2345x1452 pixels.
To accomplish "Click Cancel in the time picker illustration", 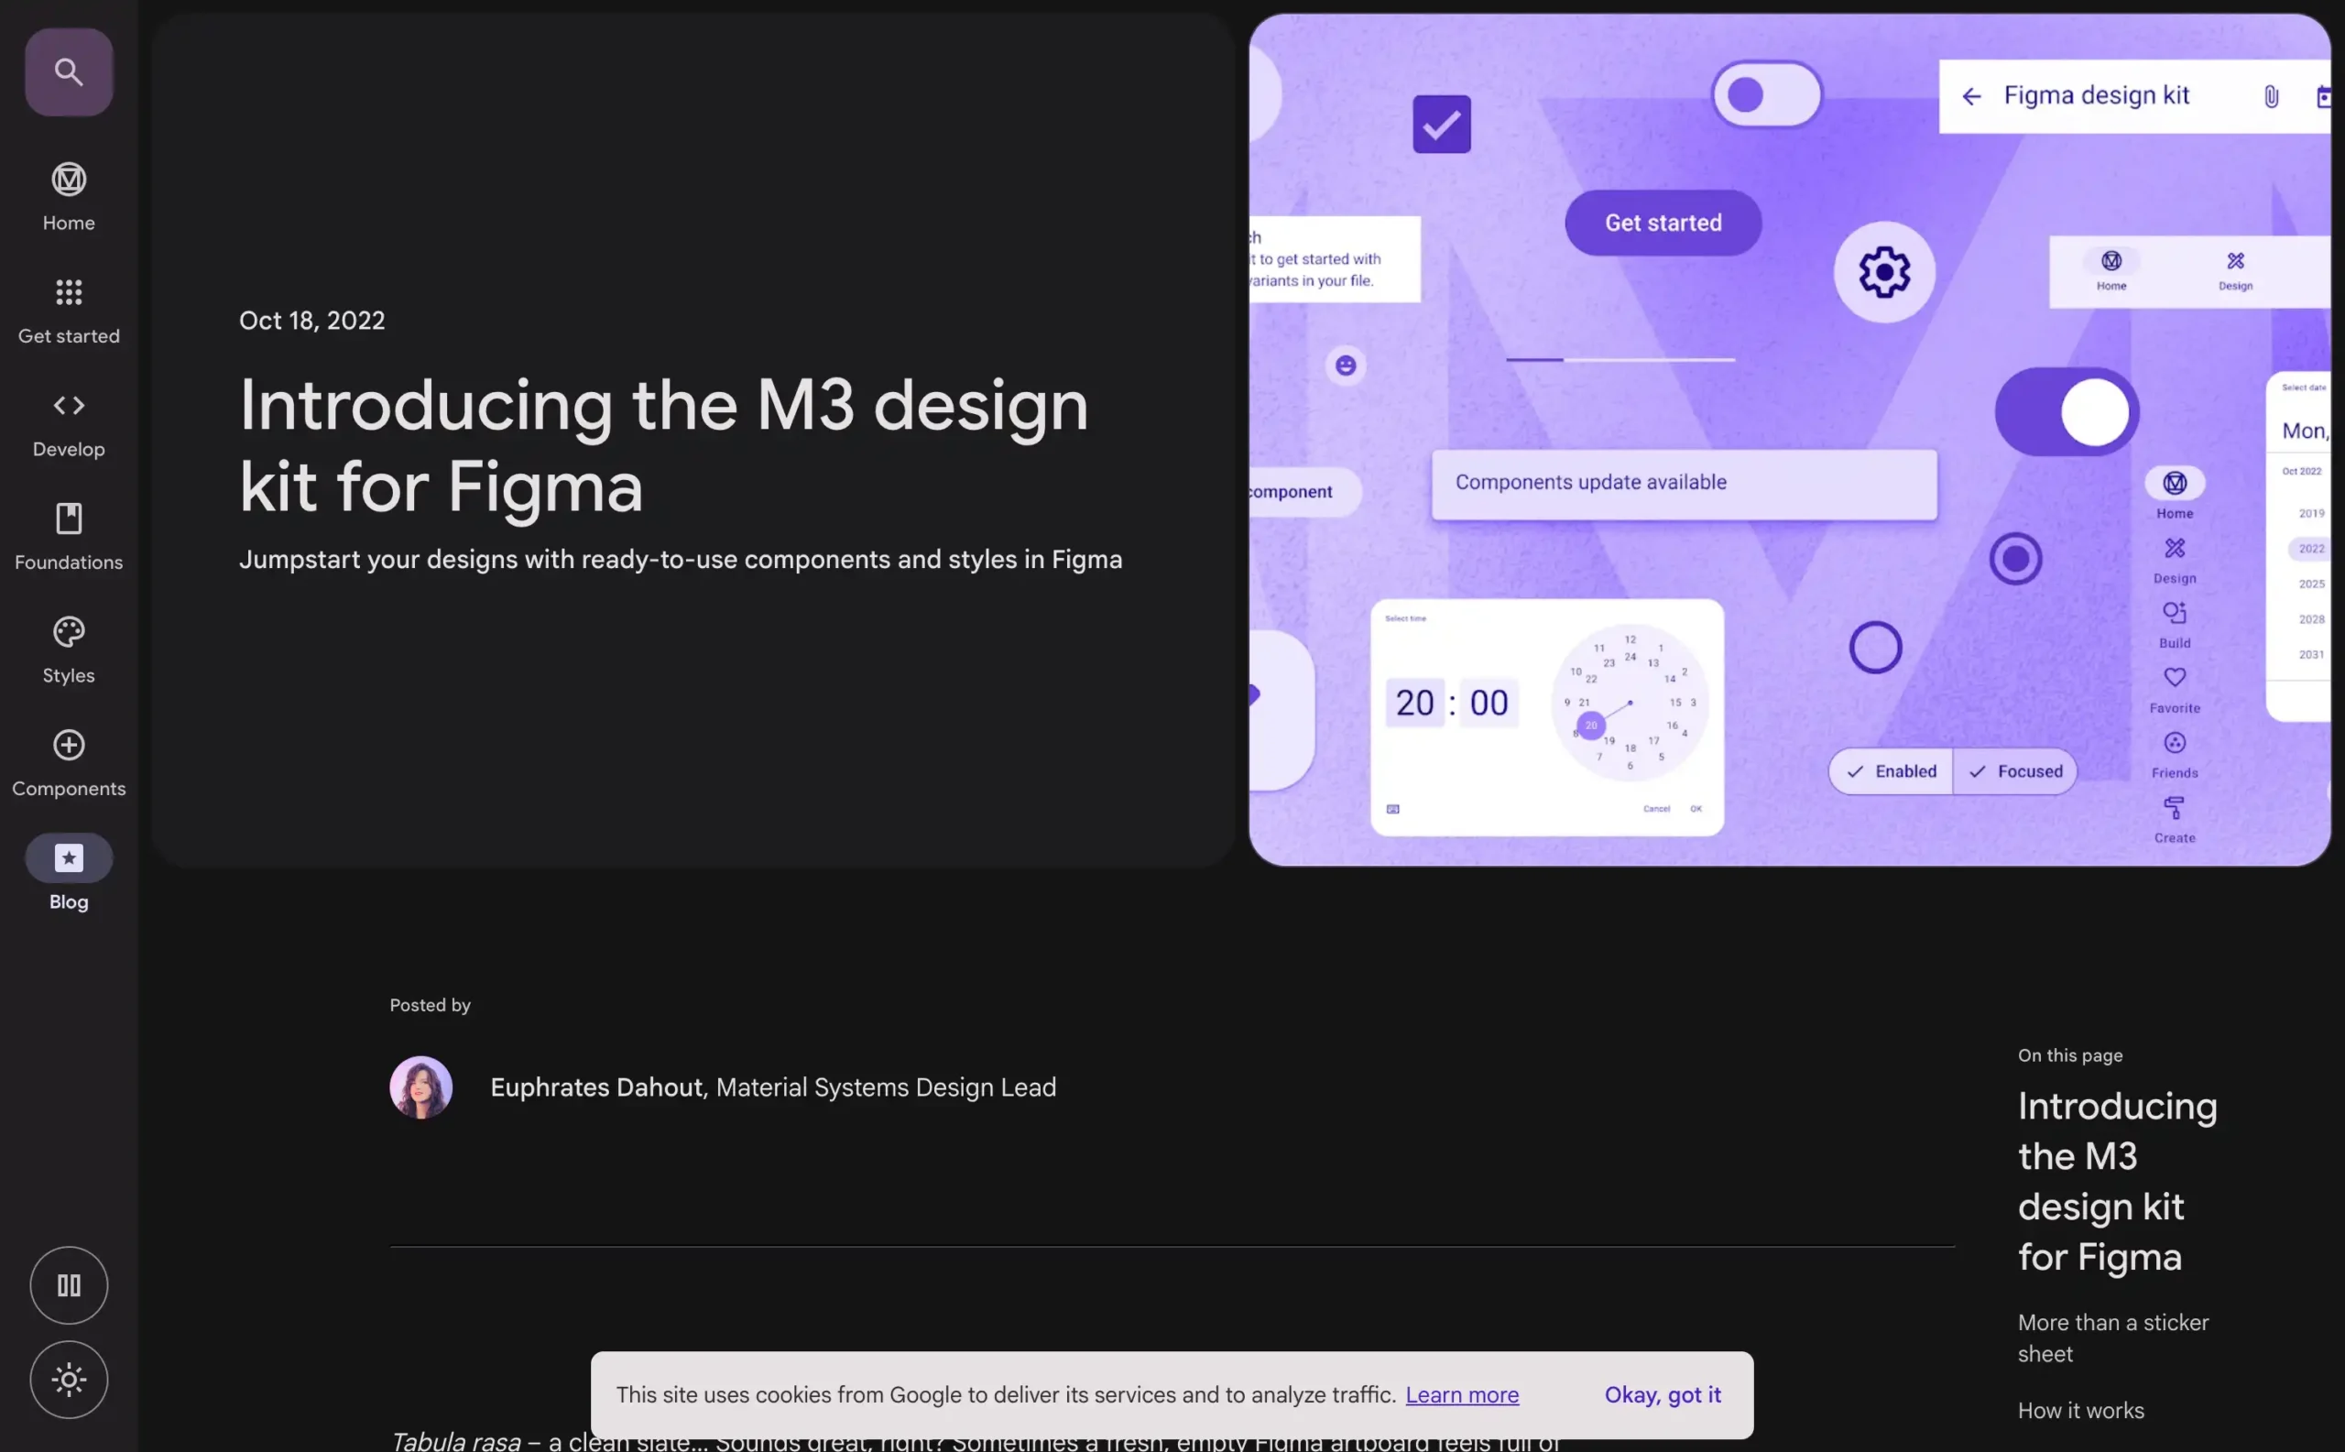I will click(x=1656, y=809).
